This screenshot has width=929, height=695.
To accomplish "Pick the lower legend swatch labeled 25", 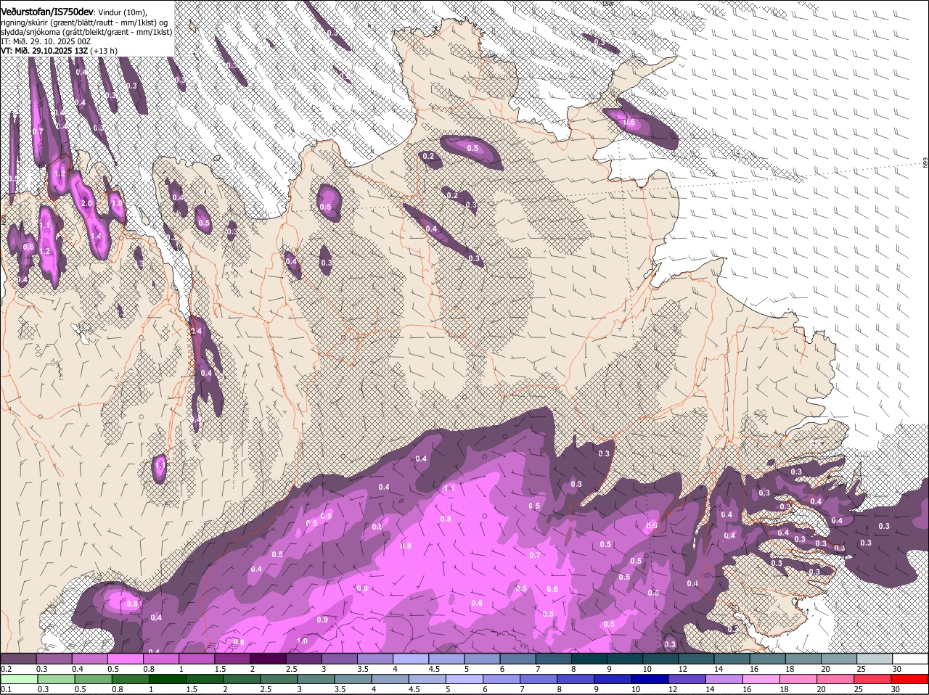I will (x=872, y=679).
